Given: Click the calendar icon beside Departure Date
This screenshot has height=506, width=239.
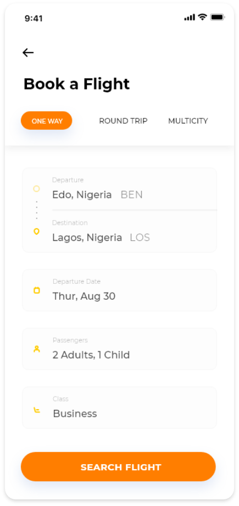Looking at the screenshot, I should (37, 290).
